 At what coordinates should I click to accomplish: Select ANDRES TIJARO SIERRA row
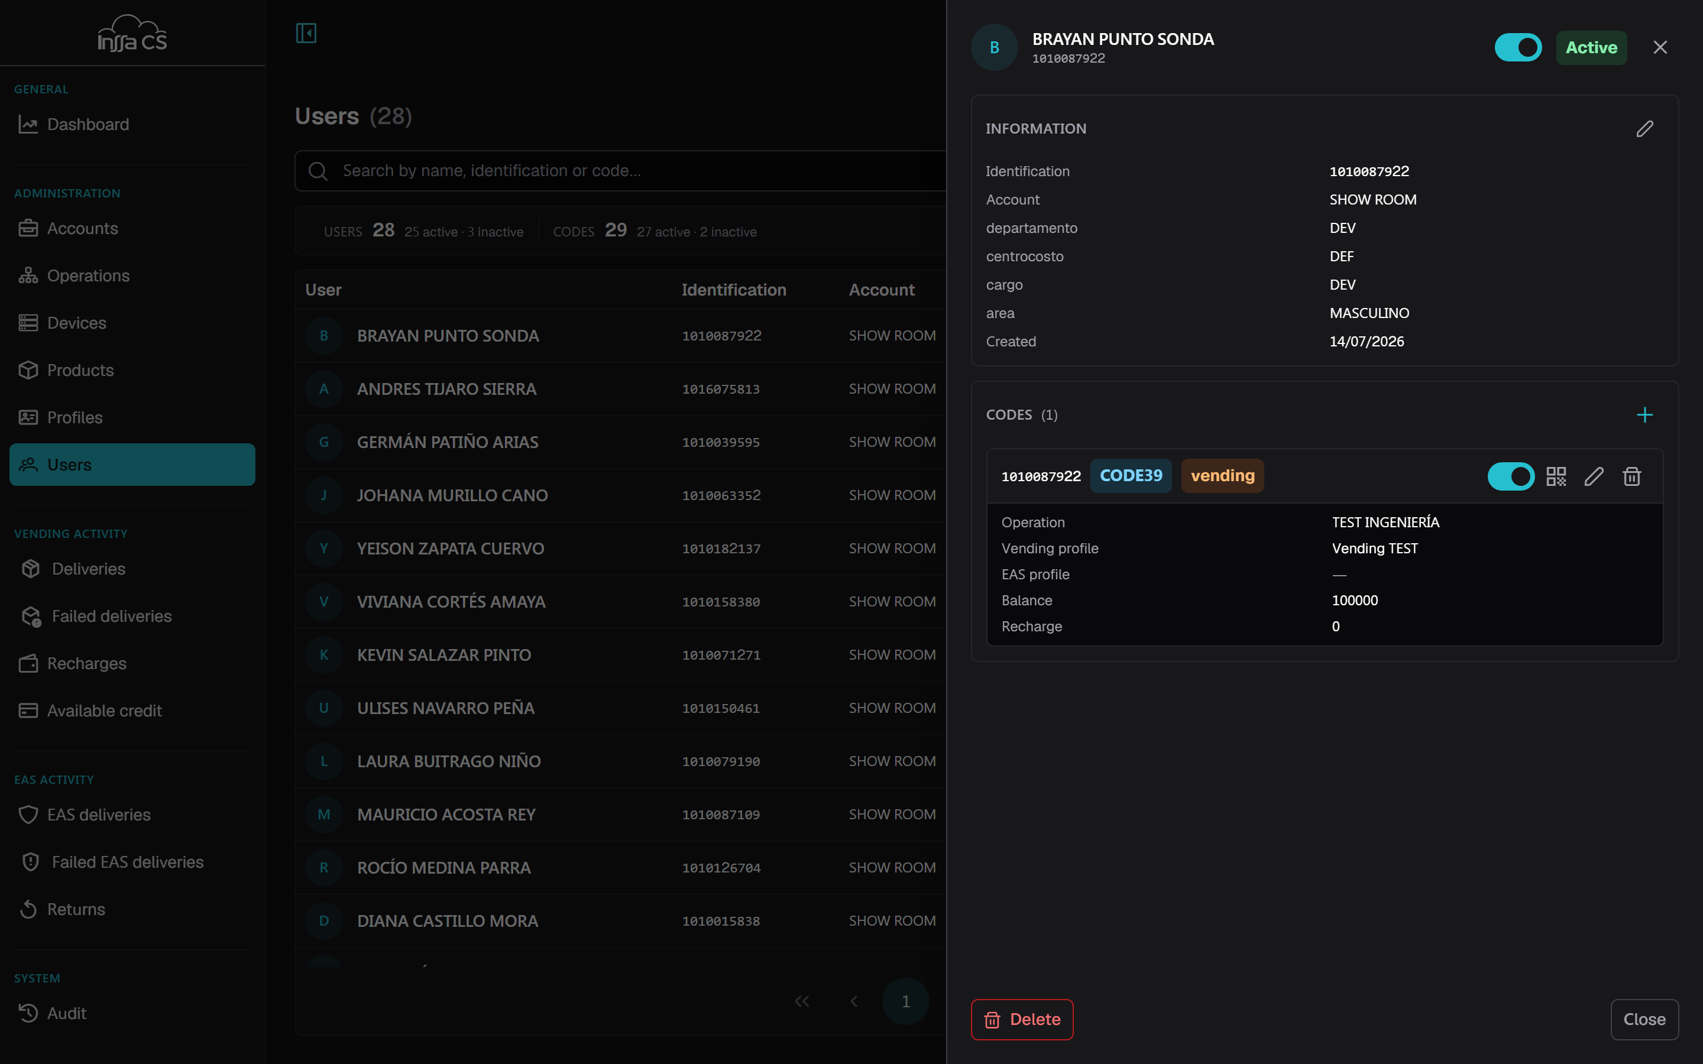(x=621, y=389)
